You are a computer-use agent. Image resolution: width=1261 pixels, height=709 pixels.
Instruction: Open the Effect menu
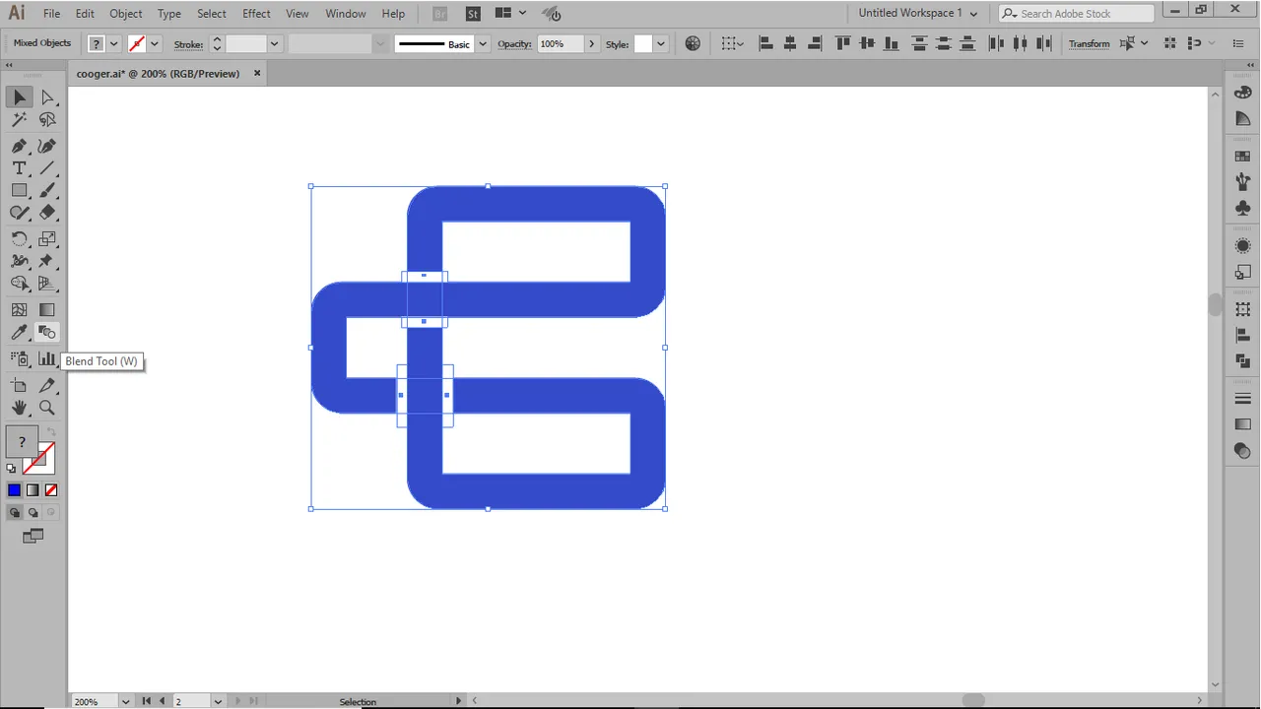pyautogui.click(x=256, y=14)
